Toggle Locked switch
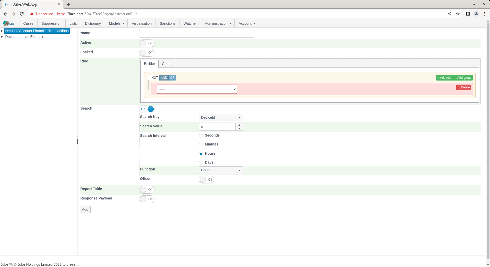Screen dimensions: 490x267 coord(147,53)
